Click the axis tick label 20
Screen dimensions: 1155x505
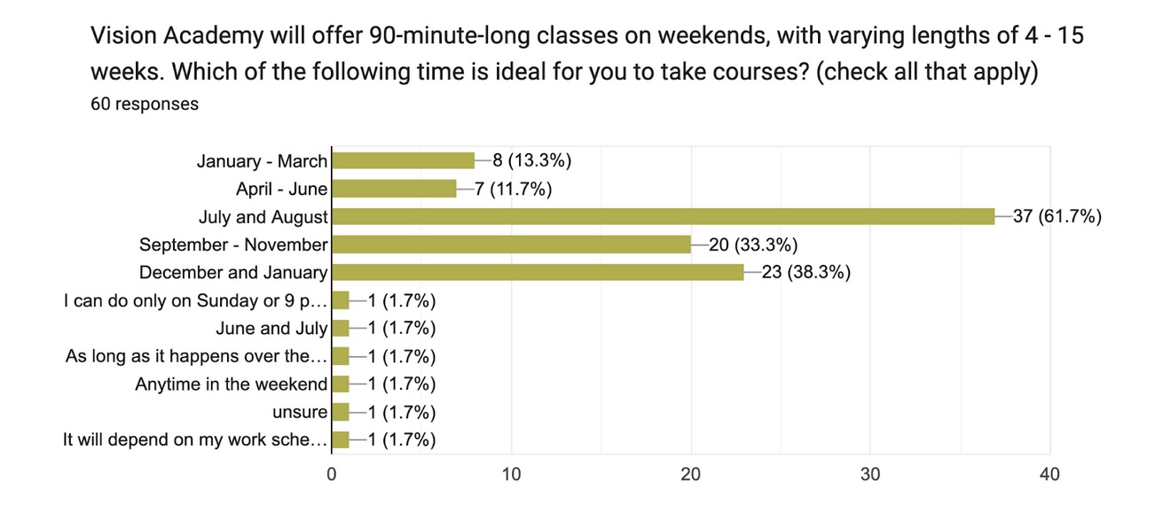(691, 474)
